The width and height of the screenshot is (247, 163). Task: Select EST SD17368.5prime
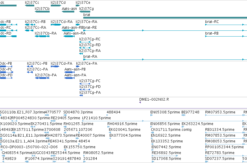click(x=152, y=162)
